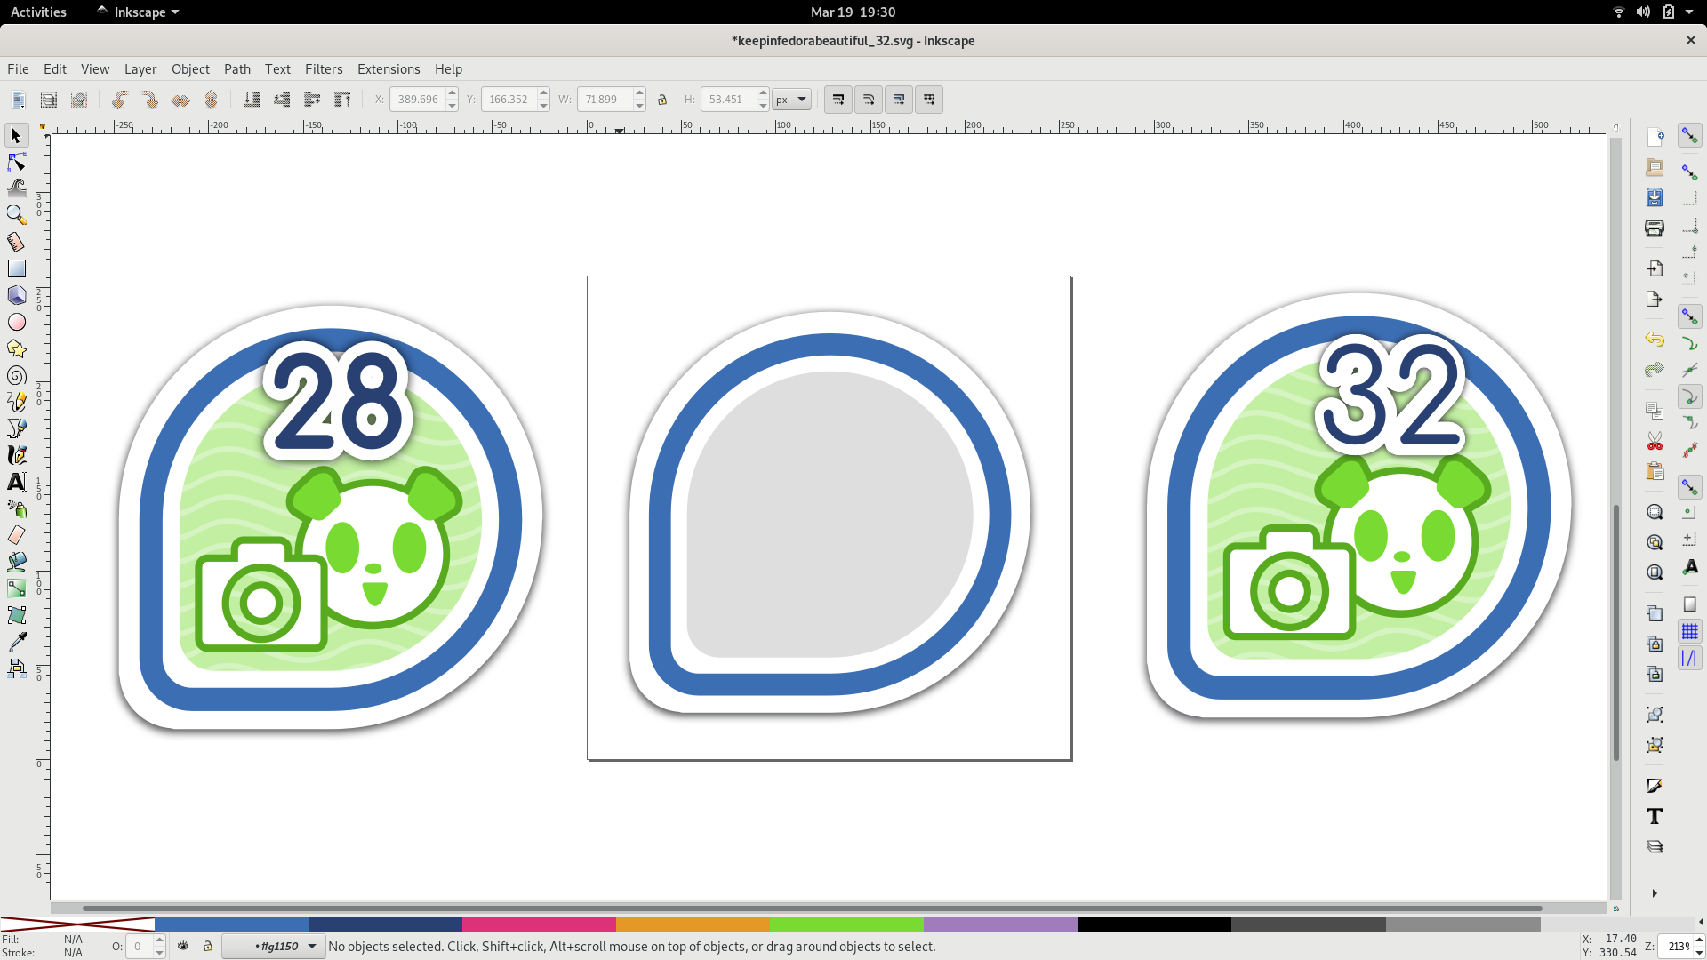Select the Node editing tool
Screen dimensions: 1707x960
tap(16, 162)
